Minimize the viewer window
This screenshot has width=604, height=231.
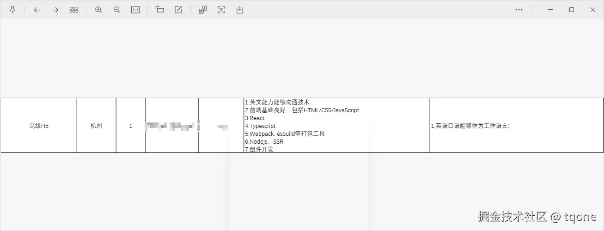(550, 10)
